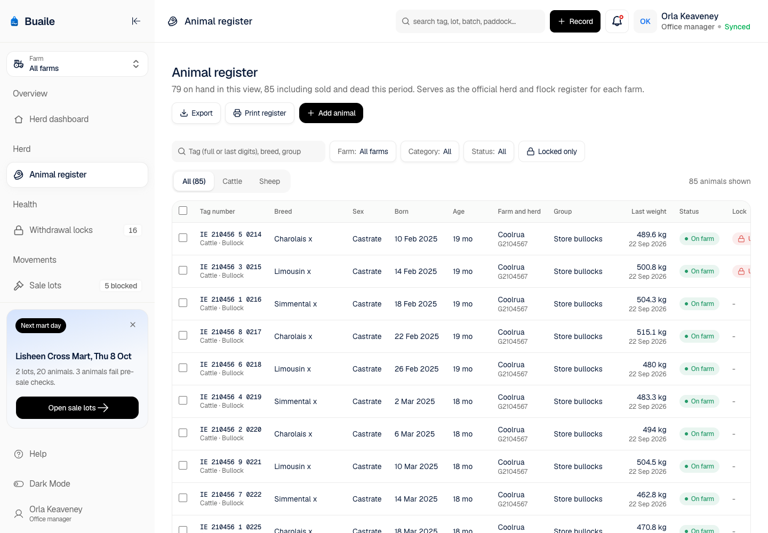Click the Export button
The image size is (768, 533).
point(196,113)
